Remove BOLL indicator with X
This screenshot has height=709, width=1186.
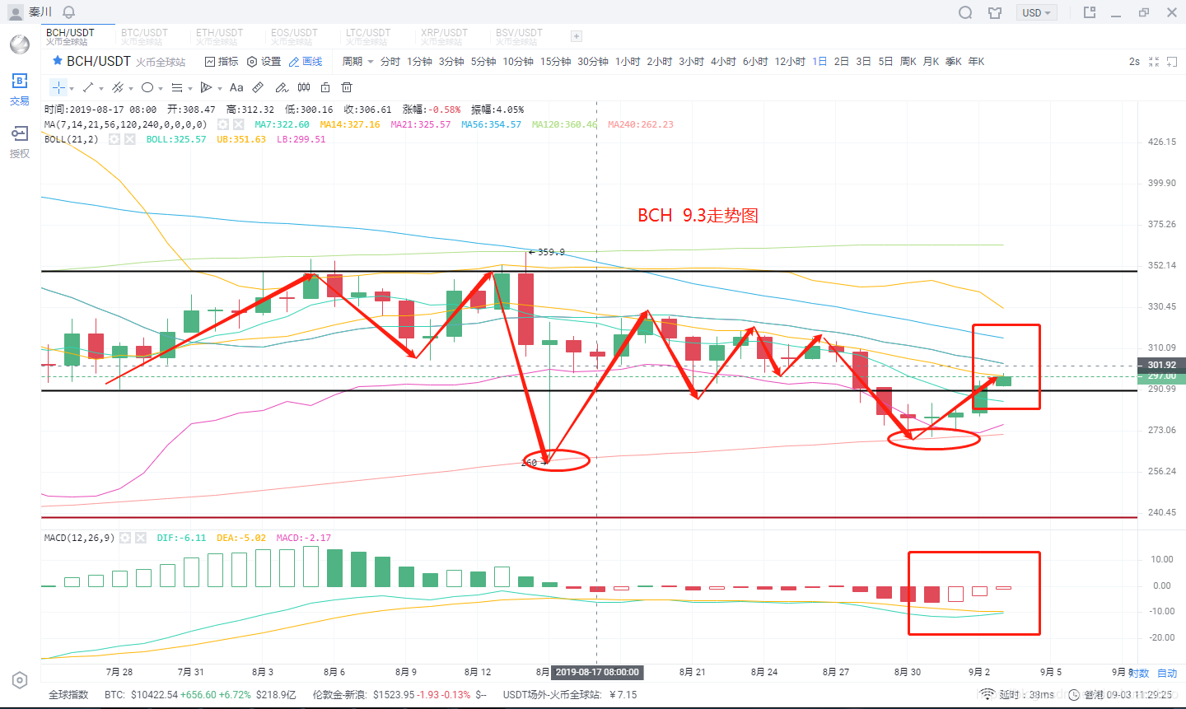pos(129,139)
